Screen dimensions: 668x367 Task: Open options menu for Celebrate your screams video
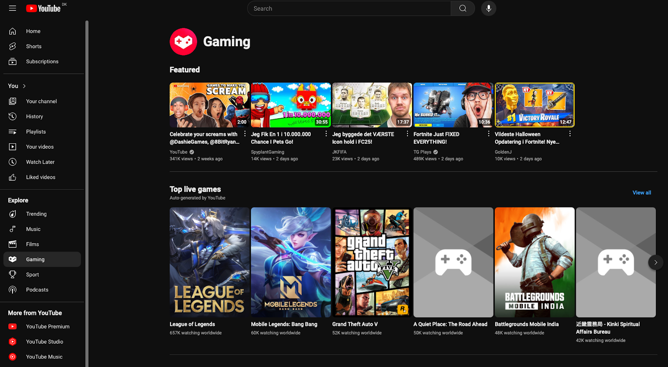(245, 134)
